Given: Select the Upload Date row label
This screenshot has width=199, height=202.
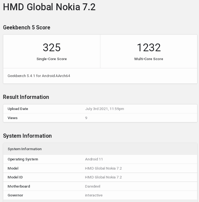Looking at the screenshot, I should (x=18, y=109).
